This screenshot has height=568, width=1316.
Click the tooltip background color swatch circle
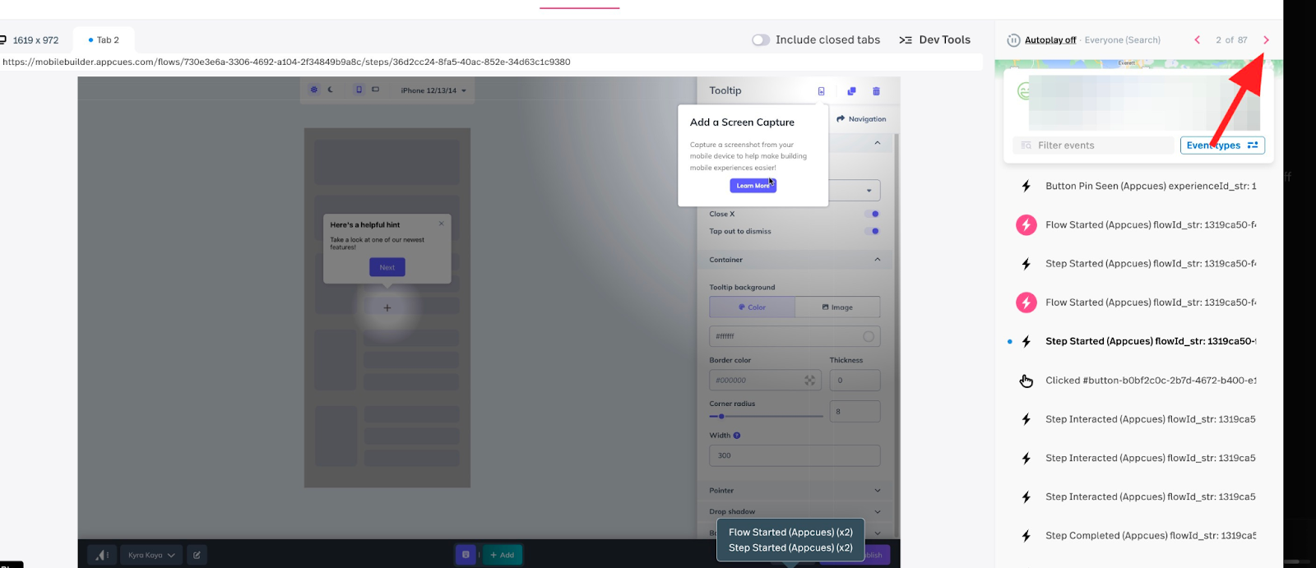[869, 336]
